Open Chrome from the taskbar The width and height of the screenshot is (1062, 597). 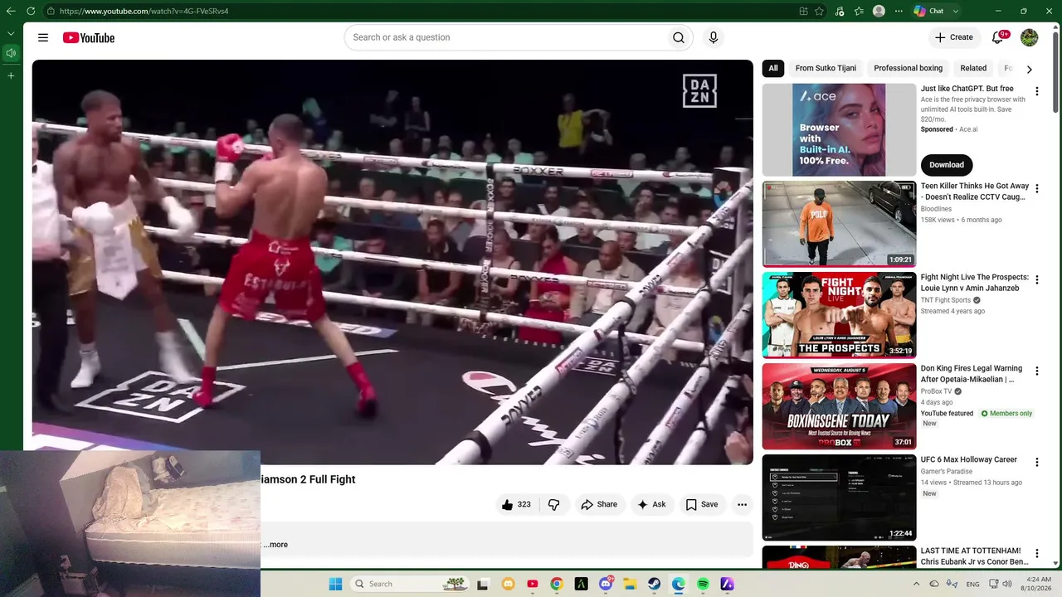pyautogui.click(x=557, y=584)
